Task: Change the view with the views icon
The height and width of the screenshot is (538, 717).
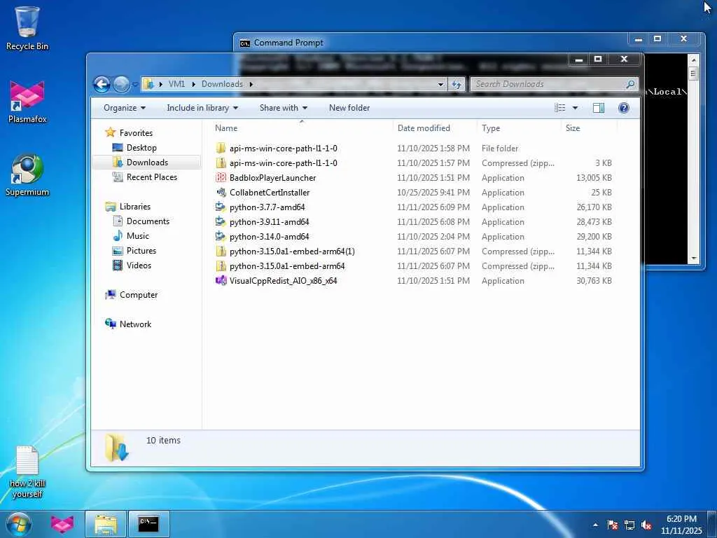Action: click(x=559, y=108)
